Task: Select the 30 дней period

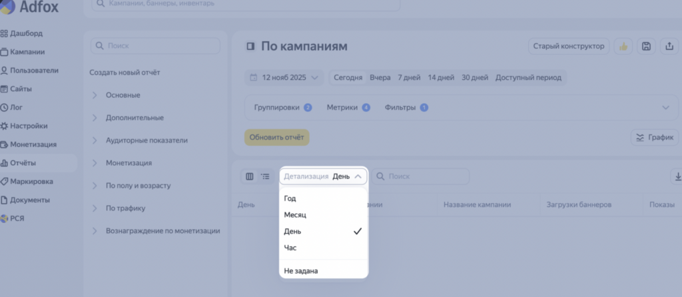Action: tap(475, 78)
